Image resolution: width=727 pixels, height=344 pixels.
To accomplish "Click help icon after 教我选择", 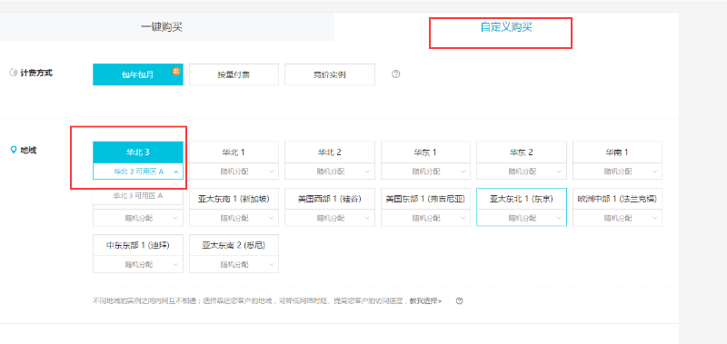I will click(x=460, y=301).
